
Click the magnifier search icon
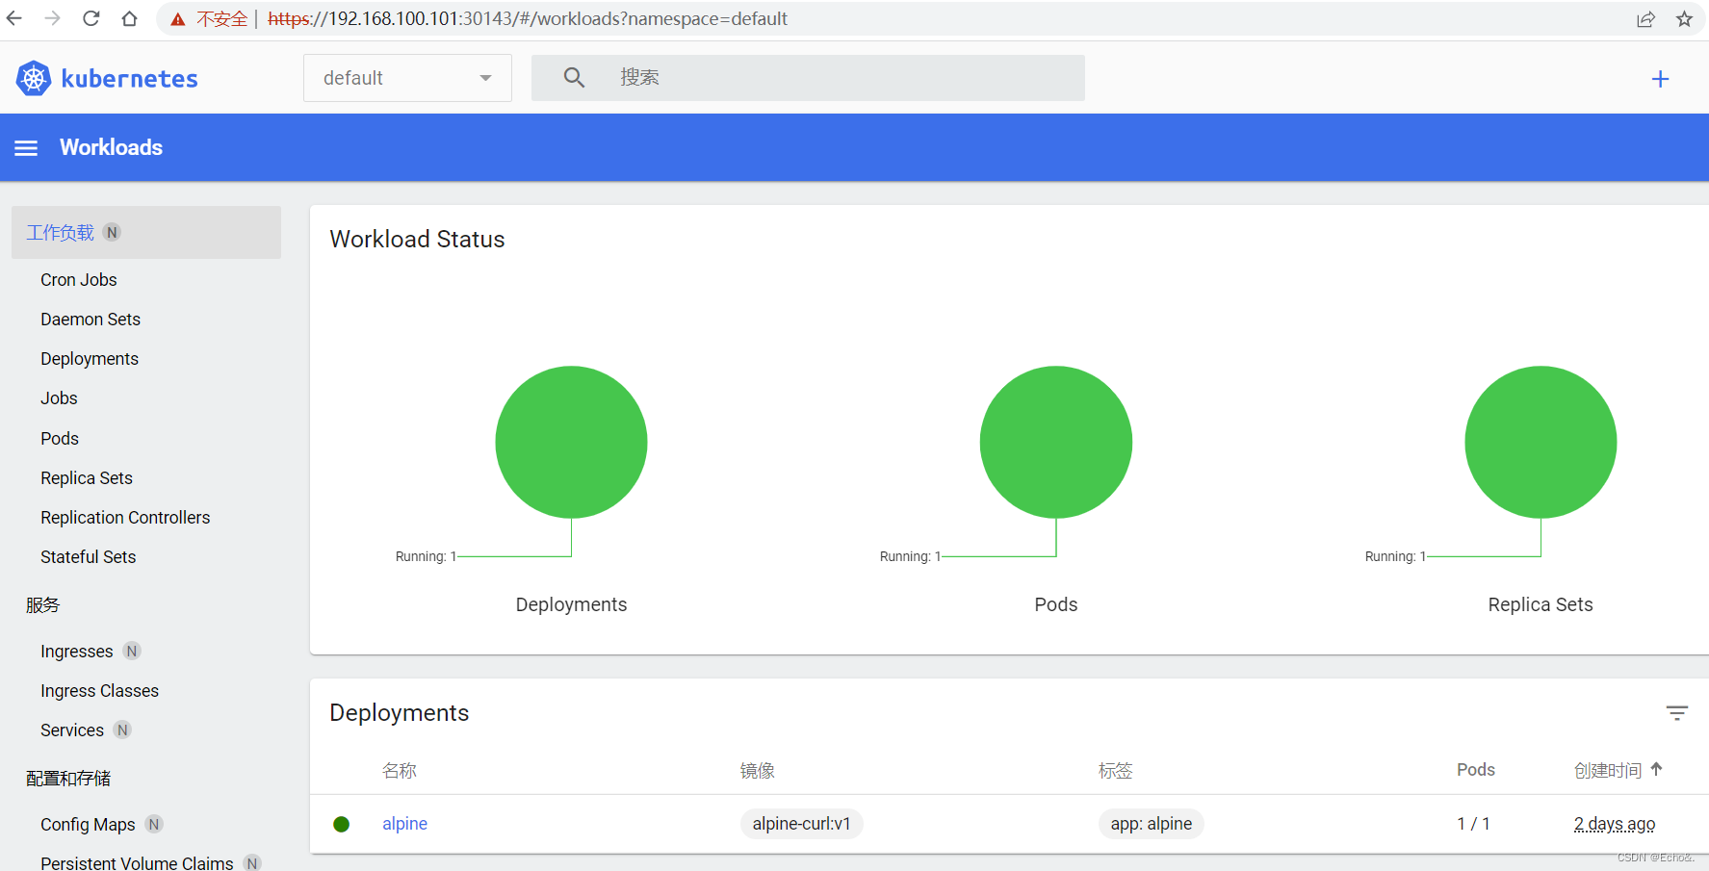pyautogui.click(x=574, y=78)
